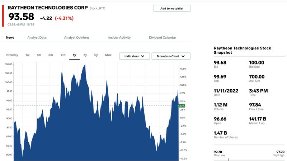287x161 pixels.
Task: Click the 80.00 price axis label
Action: pyautogui.click(x=9, y=155)
